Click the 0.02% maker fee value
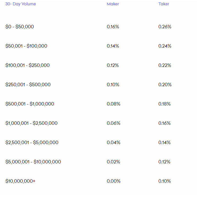Screen dimensions: 197x197 click(x=113, y=162)
